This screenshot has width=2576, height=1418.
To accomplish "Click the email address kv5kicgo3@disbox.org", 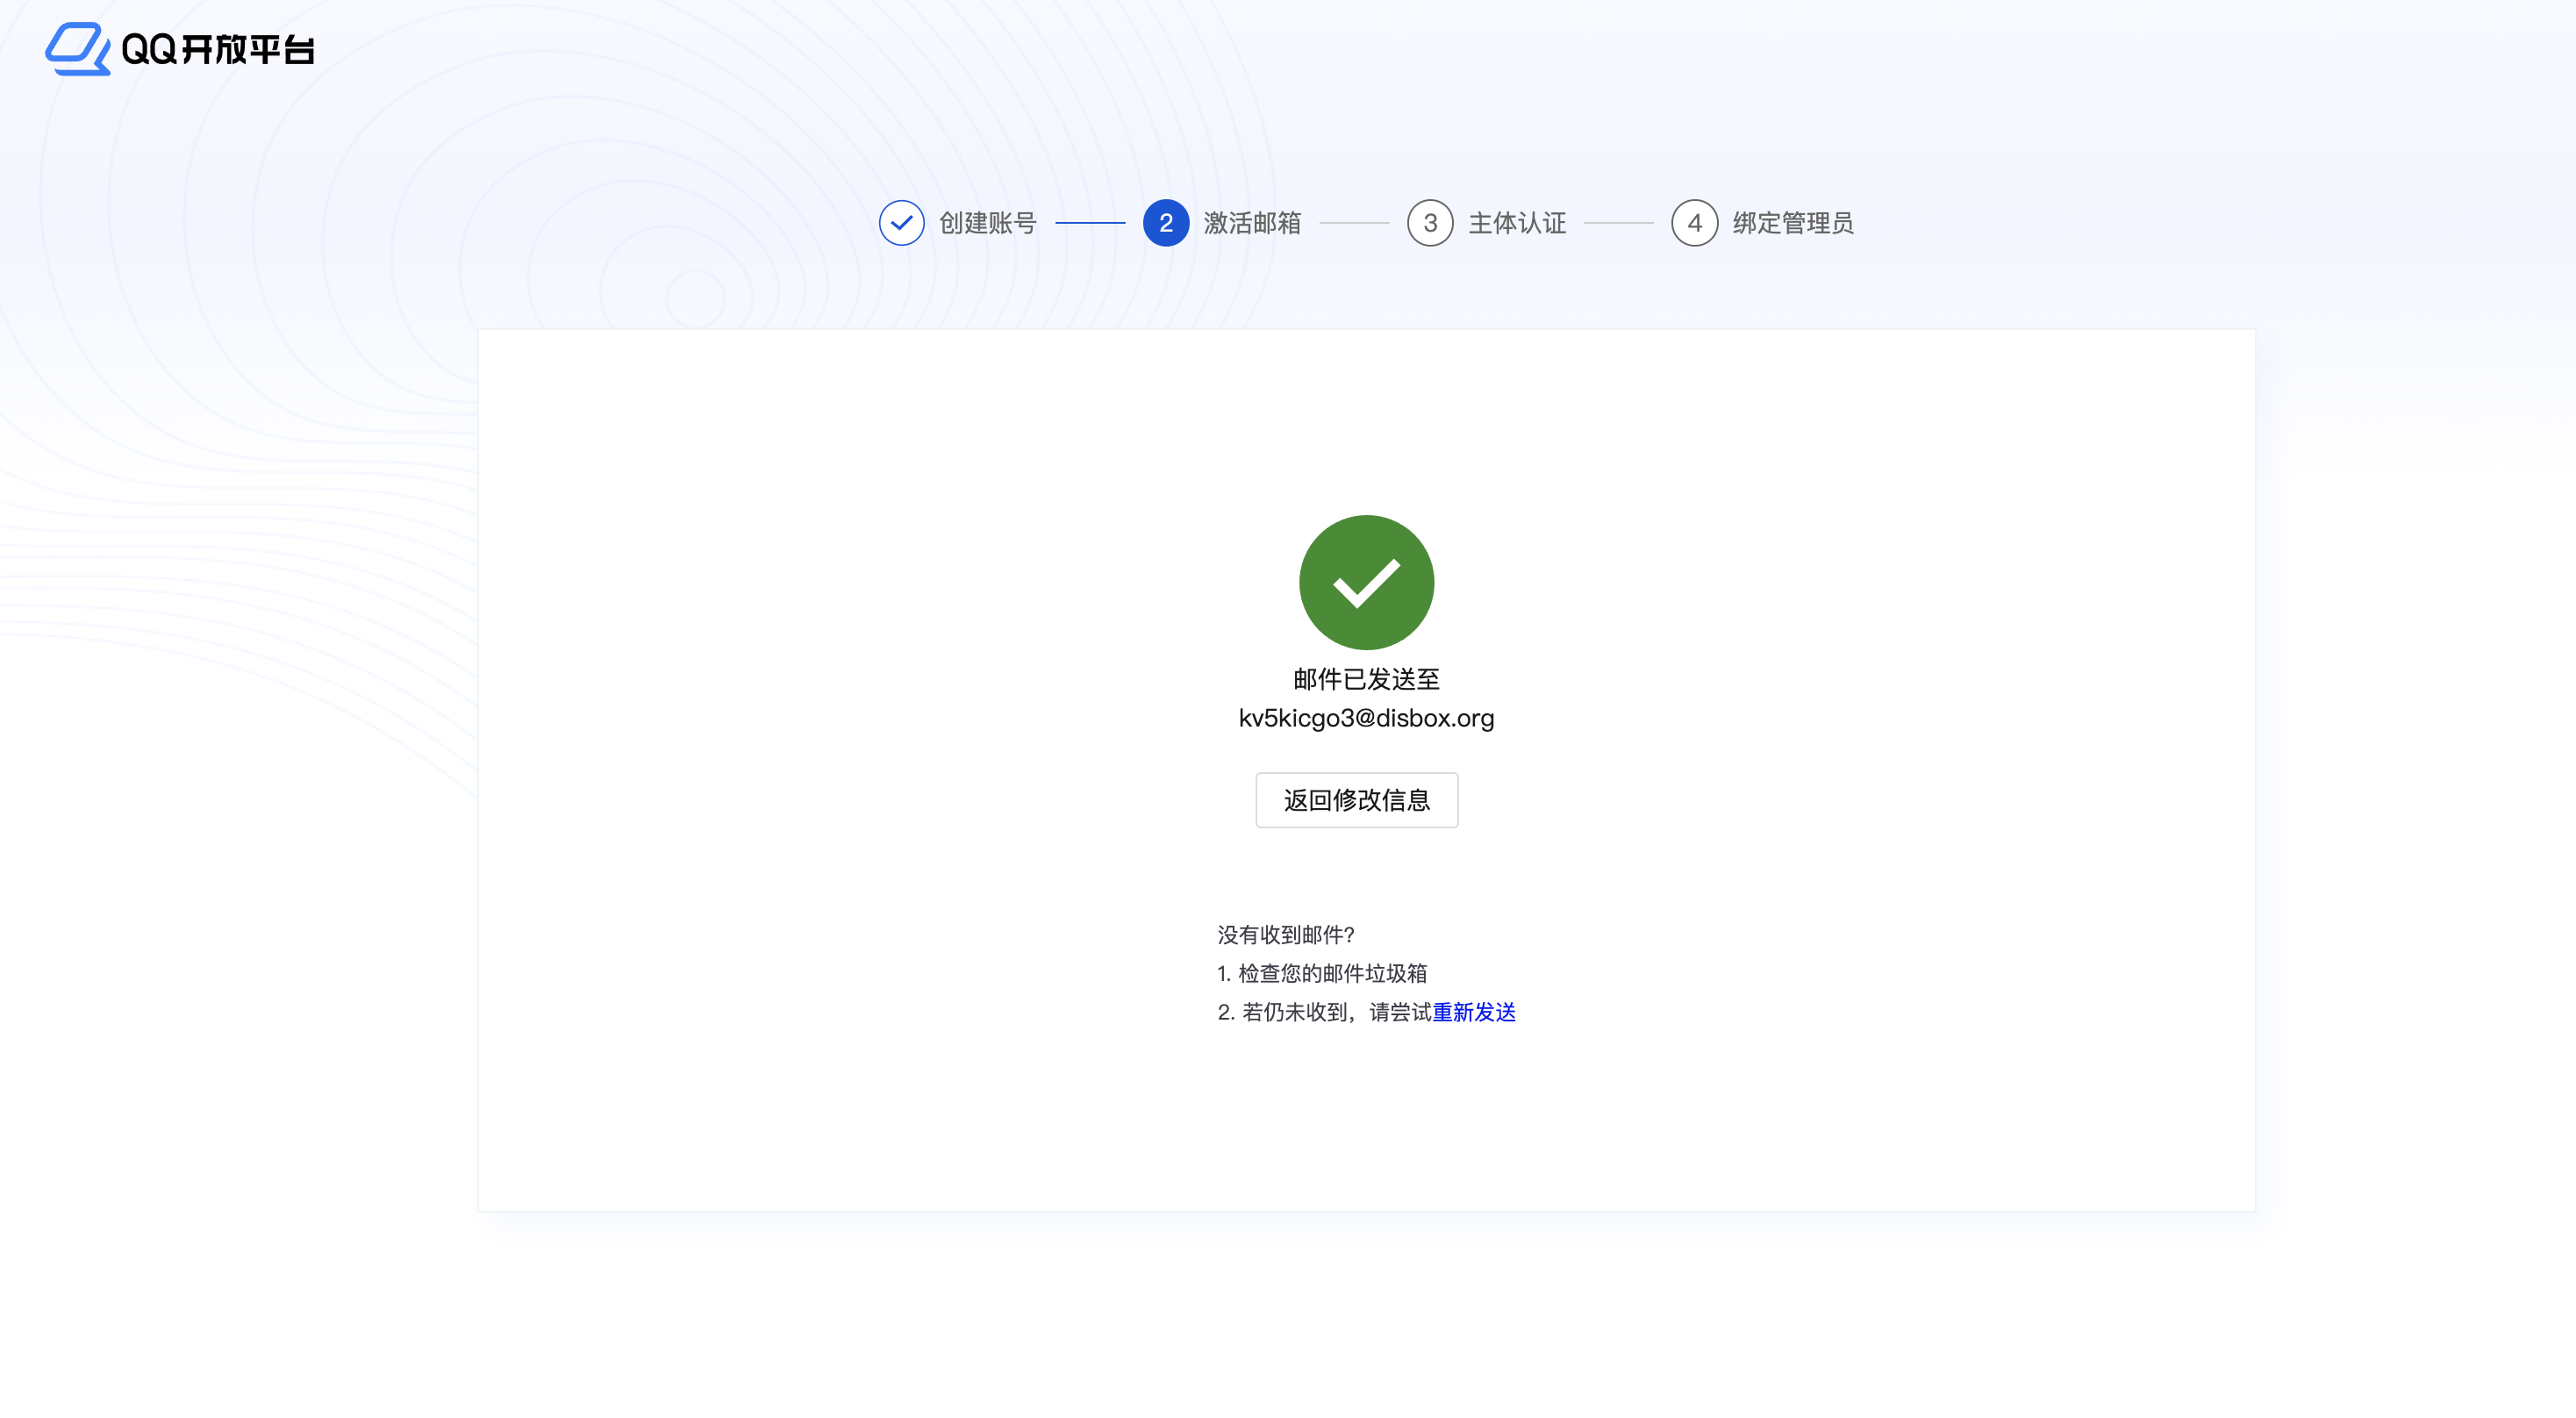I will click(x=1366, y=717).
